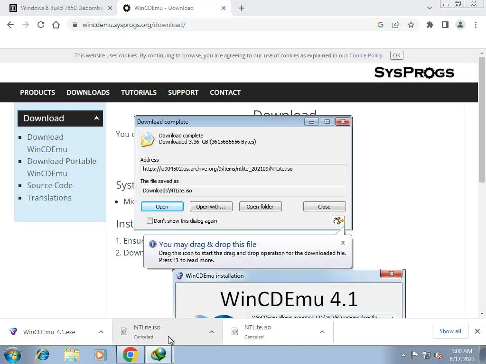Show hidden system tray icons

(403, 355)
